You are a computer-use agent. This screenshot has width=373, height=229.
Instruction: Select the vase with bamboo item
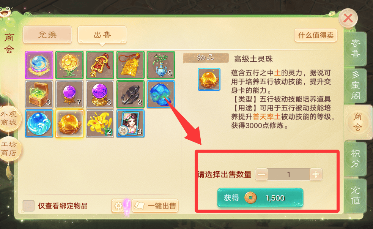161,65
